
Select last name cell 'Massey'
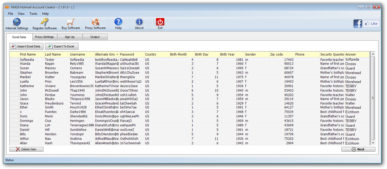pyautogui.click(x=57, y=68)
